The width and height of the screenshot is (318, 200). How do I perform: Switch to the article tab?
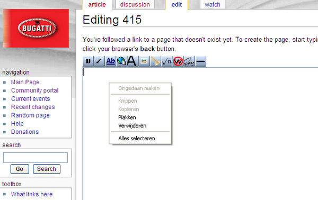97,4
